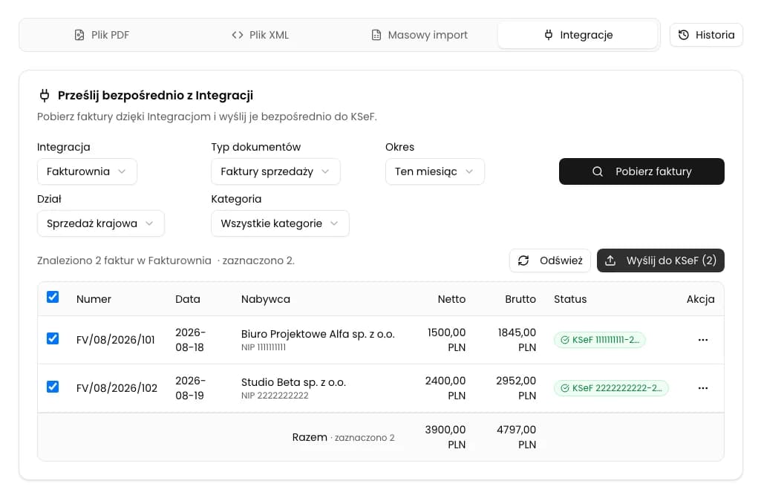The width and height of the screenshot is (761, 498).
Task: Click the magnifier icon in Pobierz faktury
Action: click(x=598, y=171)
